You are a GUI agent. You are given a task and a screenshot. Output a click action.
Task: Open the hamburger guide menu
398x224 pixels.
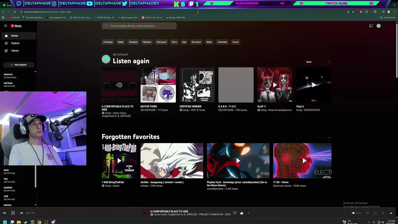tap(6, 26)
